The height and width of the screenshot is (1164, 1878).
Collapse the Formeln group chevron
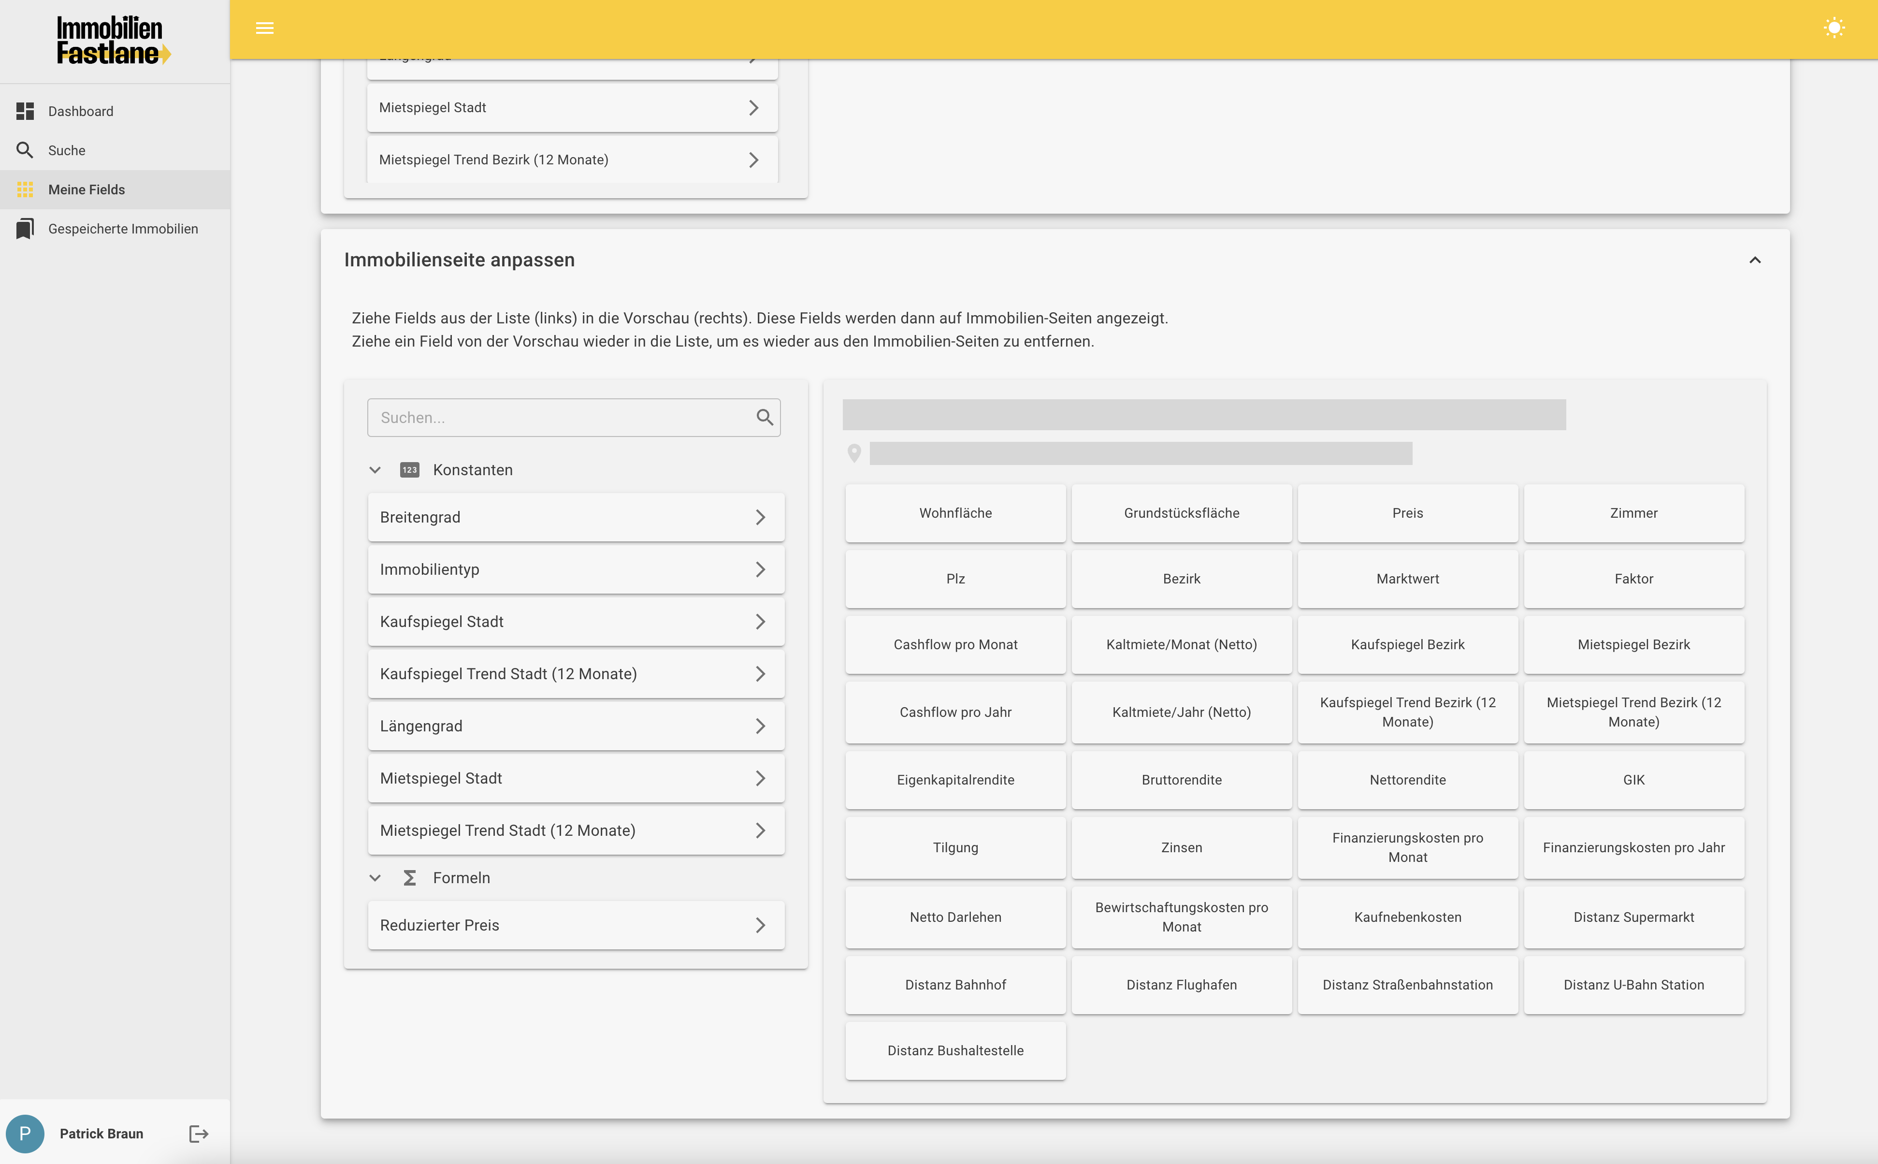(375, 878)
